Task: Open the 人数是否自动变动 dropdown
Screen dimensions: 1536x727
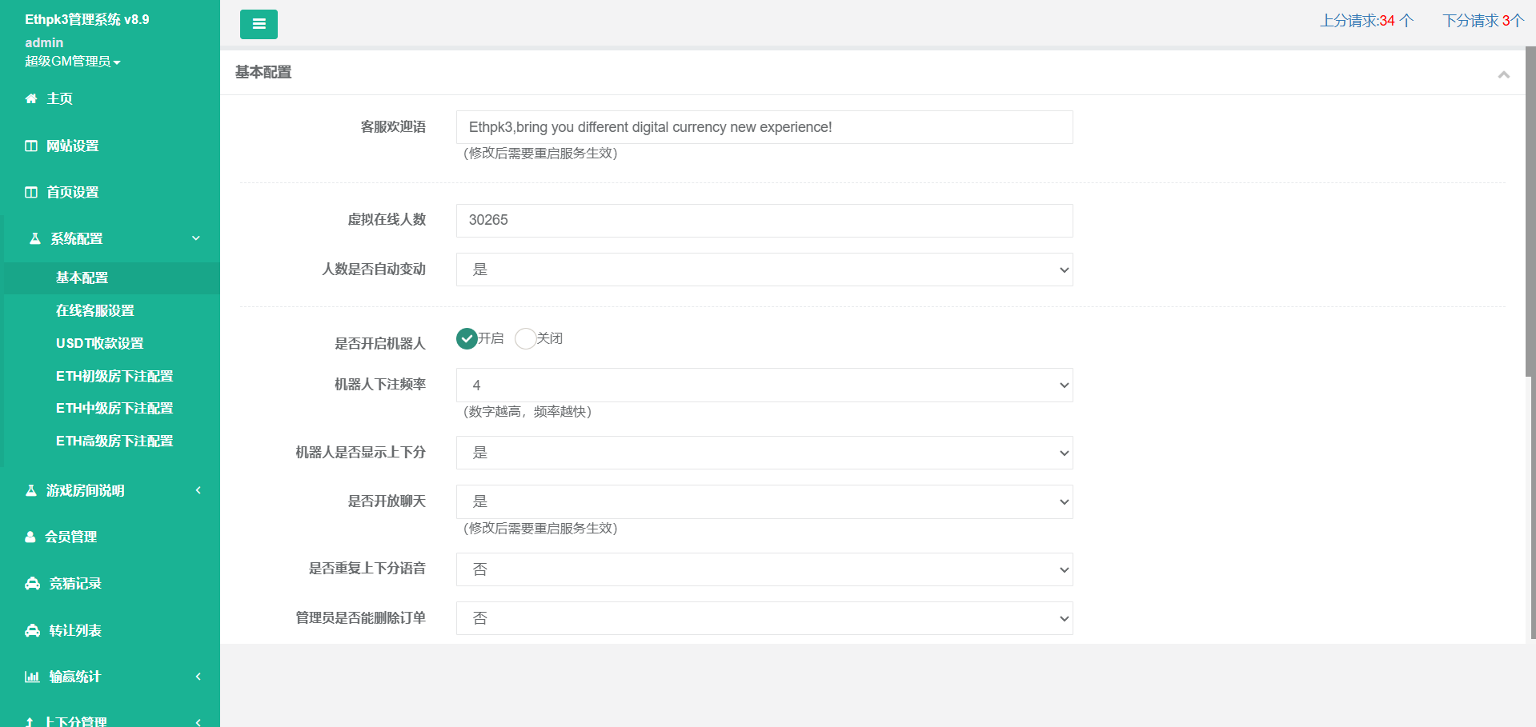Action: coord(764,270)
